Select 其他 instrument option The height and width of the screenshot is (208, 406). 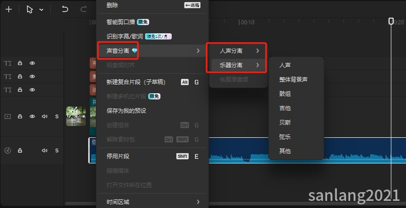coord(296,151)
